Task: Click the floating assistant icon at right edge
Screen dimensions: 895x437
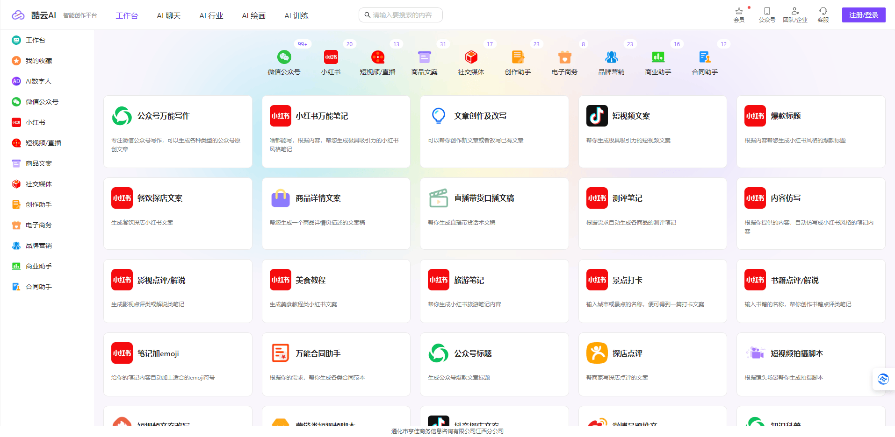Action: pos(883,379)
